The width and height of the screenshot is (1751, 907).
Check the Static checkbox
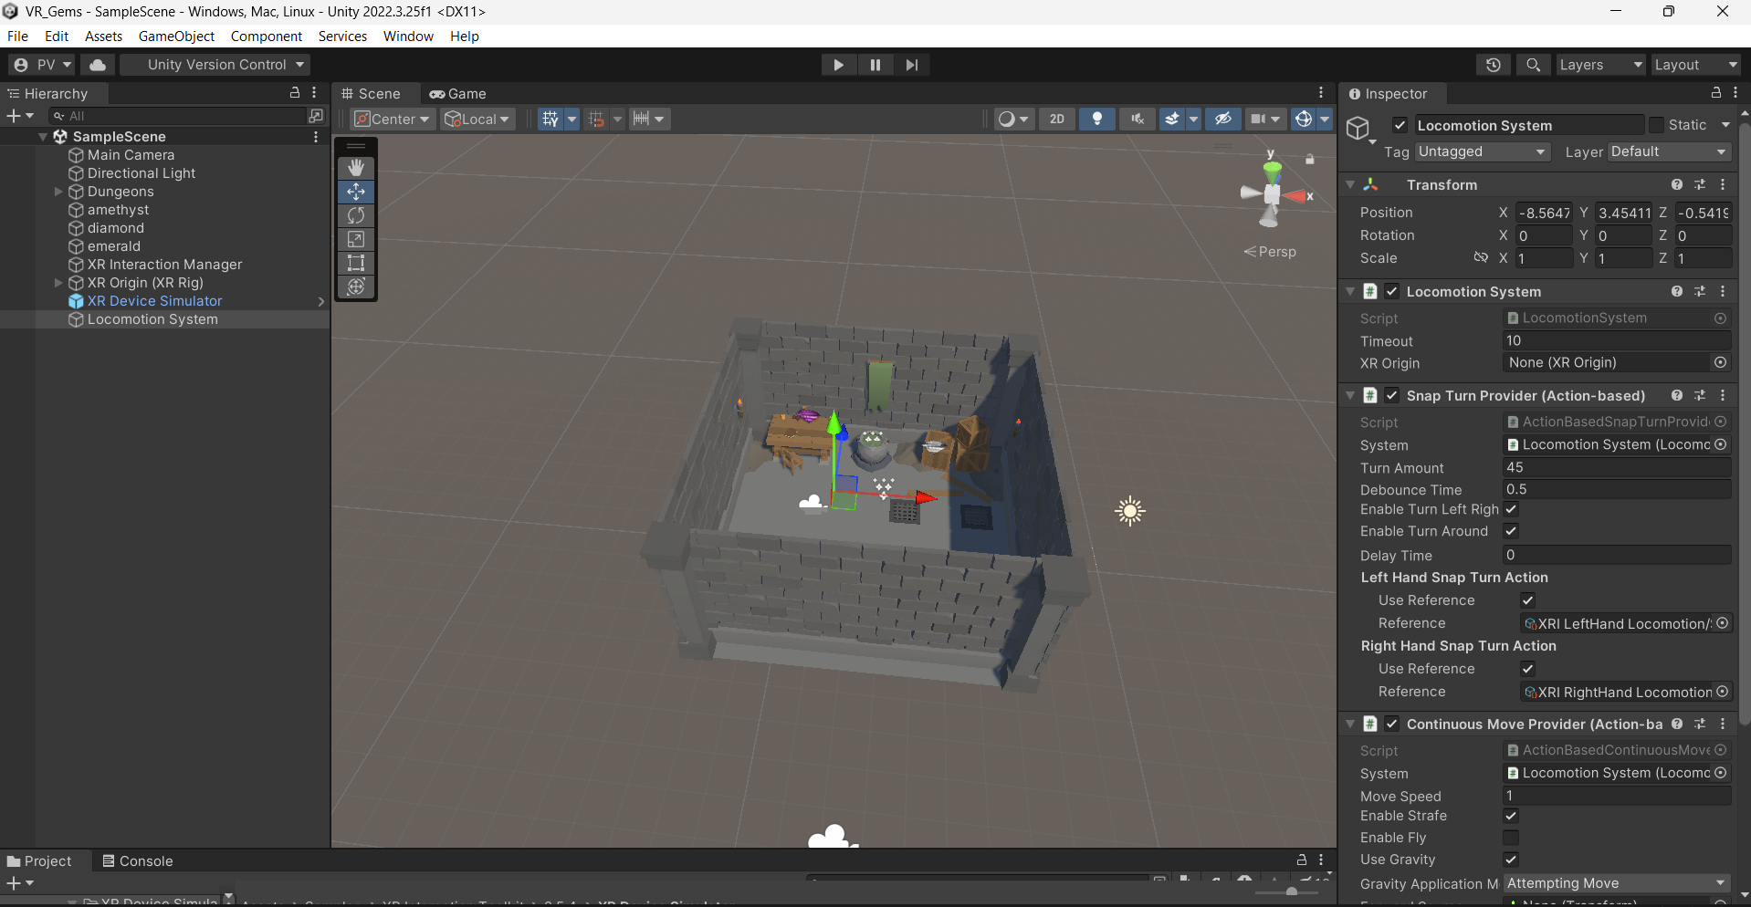[1656, 125]
